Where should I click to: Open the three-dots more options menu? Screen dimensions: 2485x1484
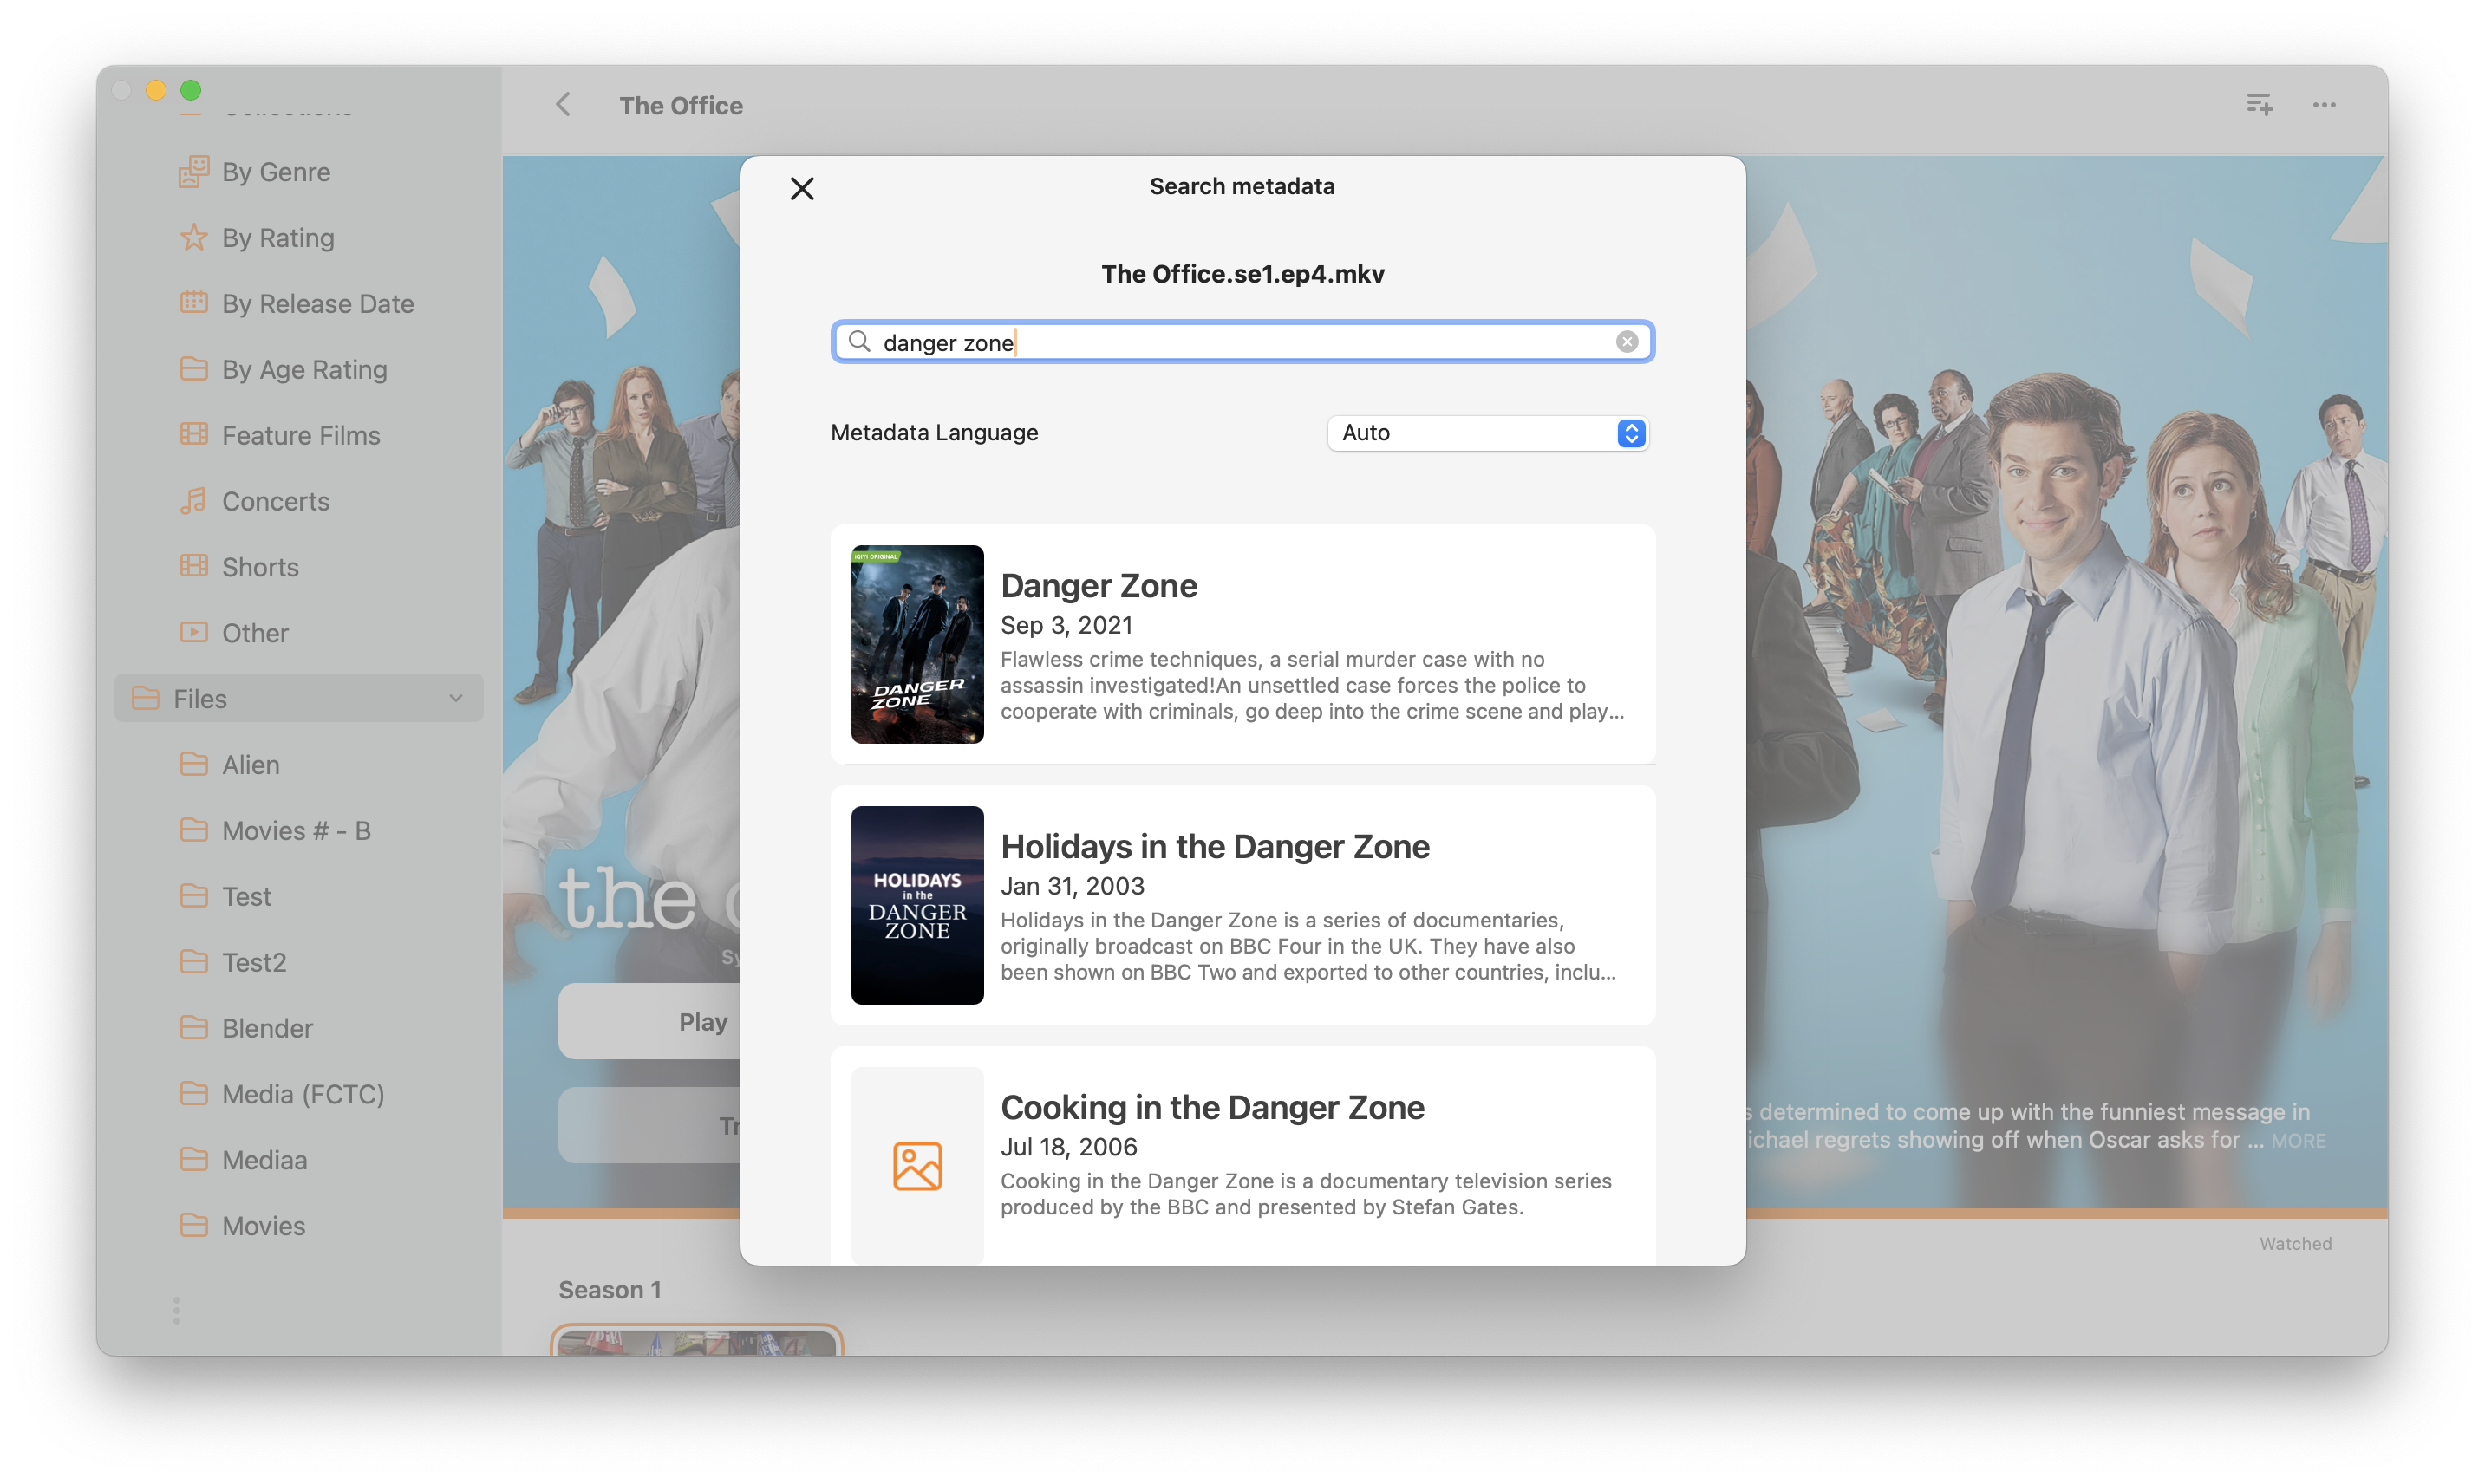(x=2324, y=105)
